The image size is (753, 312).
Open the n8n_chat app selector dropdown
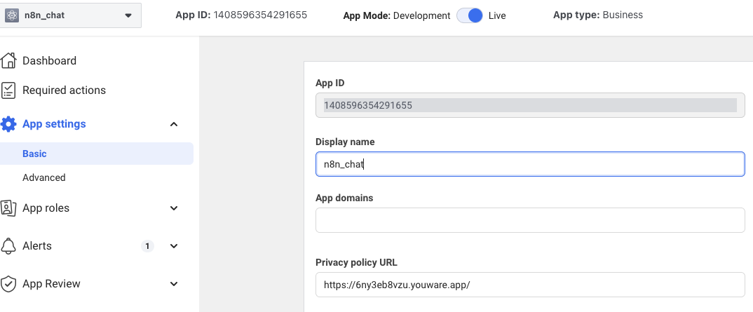point(128,15)
